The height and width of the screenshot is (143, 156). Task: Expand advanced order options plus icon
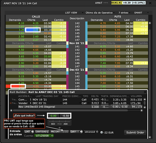[x=97, y=132]
